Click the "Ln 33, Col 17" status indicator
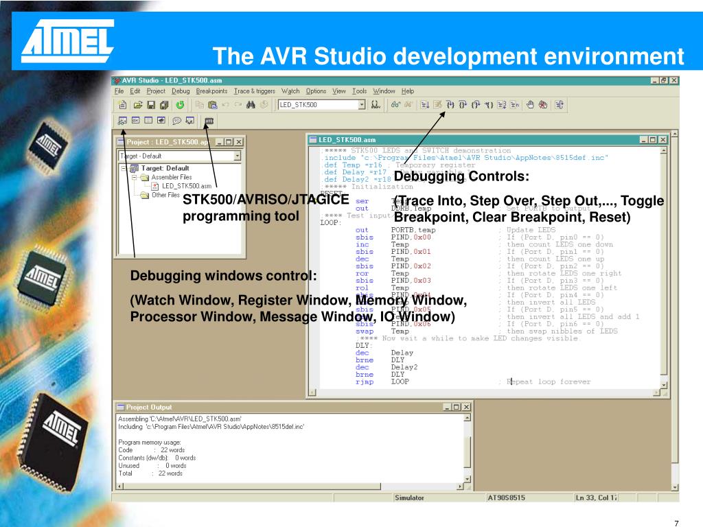The height and width of the screenshot is (527, 703). point(597,498)
